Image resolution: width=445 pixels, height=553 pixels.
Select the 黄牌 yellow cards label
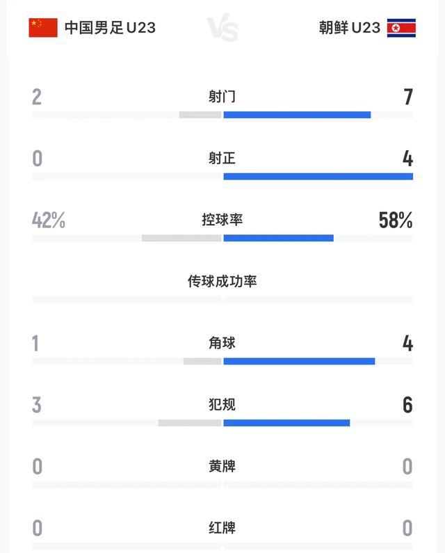tap(222, 466)
